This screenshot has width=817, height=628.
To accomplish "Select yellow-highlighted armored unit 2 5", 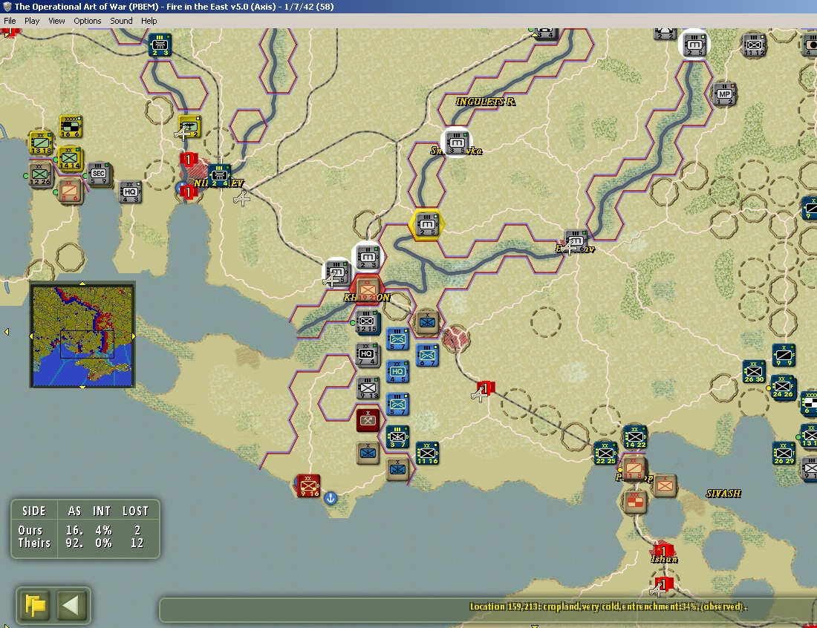I will click(427, 225).
